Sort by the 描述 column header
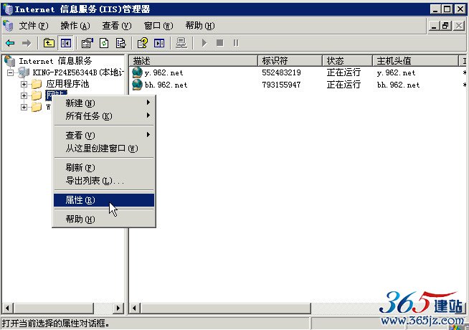 click(x=194, y=61)
